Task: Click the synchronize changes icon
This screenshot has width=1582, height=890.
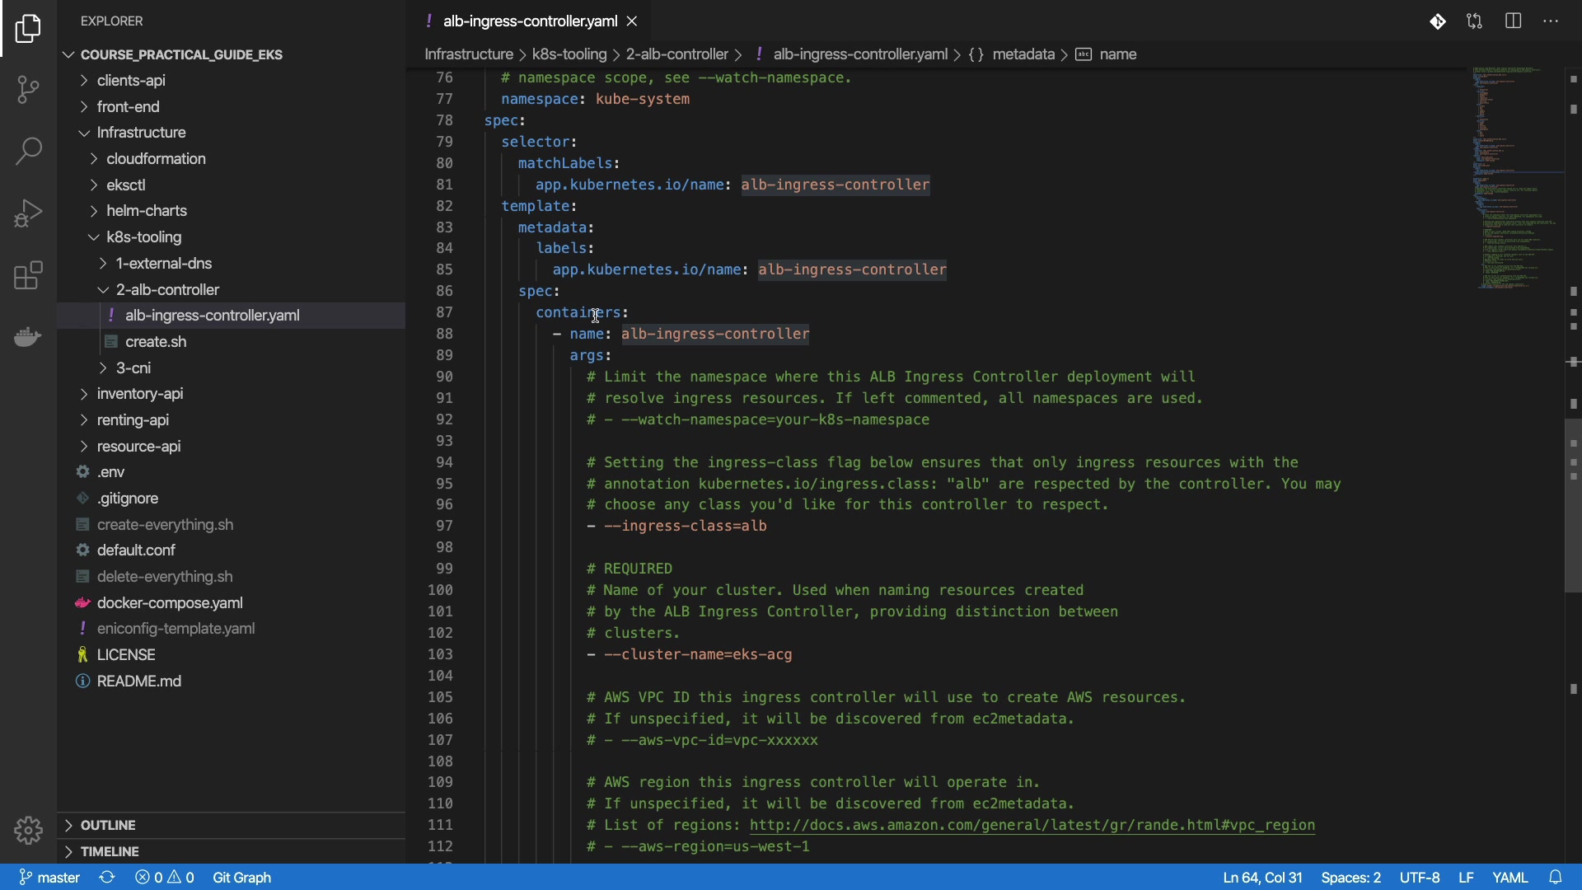Action: (107, 878)
